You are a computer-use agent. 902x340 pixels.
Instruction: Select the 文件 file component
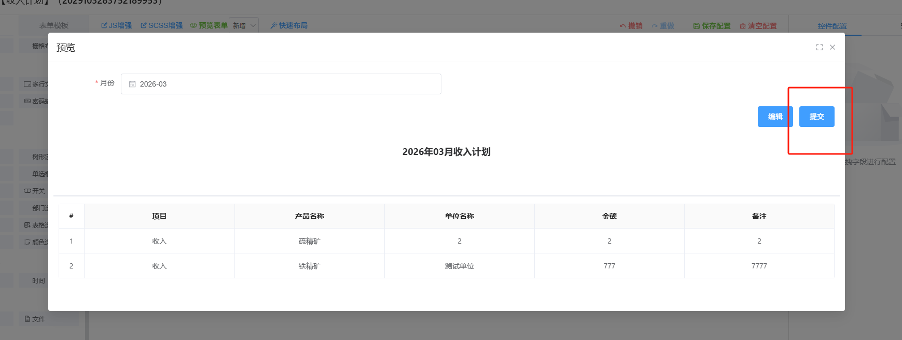tap(35, 319)
